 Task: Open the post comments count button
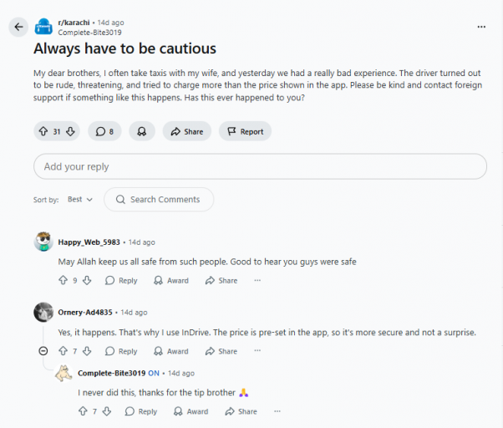104,131
